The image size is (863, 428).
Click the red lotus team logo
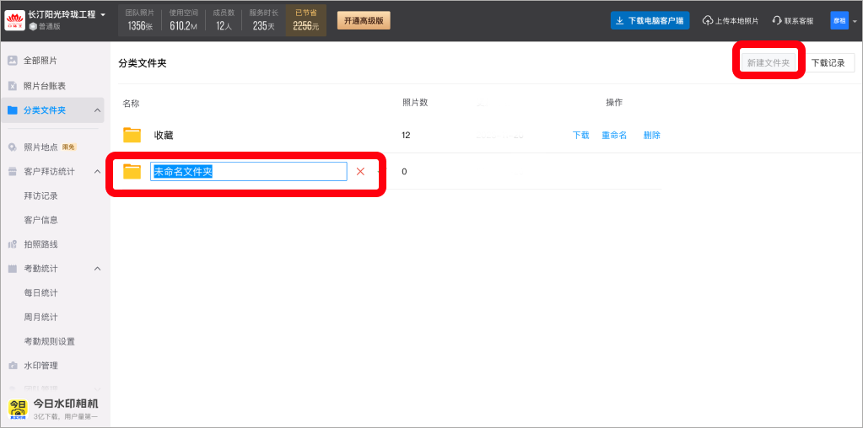(15, 20)
